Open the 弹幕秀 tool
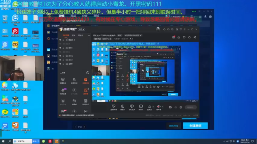 pyautogui.click(x=74, y=102)
